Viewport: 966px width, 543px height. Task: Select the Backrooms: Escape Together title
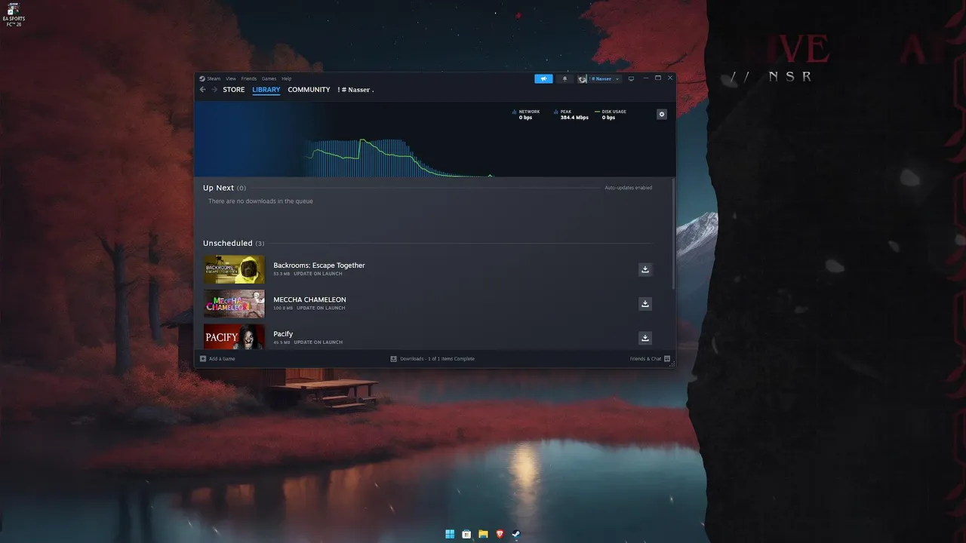[319, 265]
